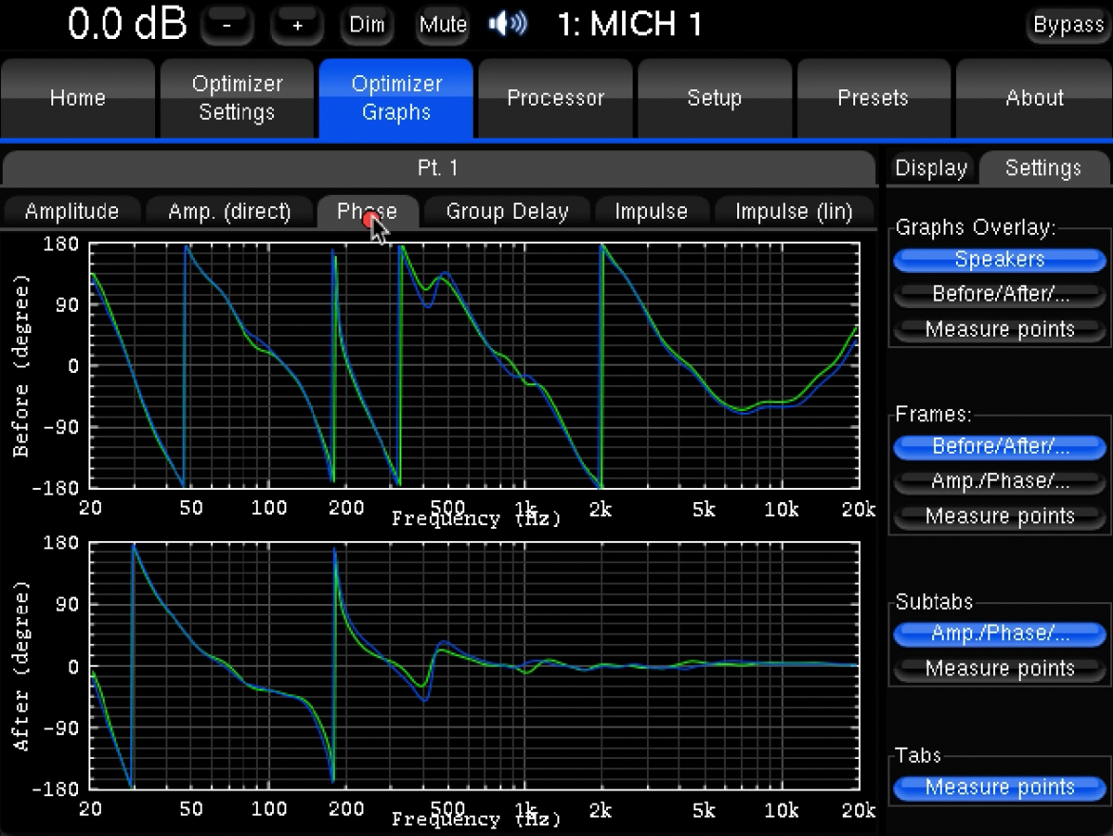Choose Before/After under Graphs Overlay
Screen dimensions: 1113x836
[x=1000, y=295]
